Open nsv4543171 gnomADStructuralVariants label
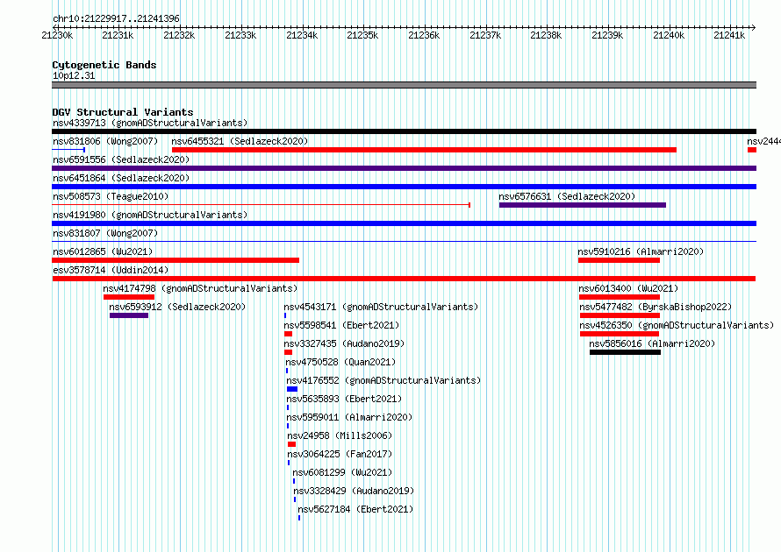 pyautogui.click(x=381, y=307)
